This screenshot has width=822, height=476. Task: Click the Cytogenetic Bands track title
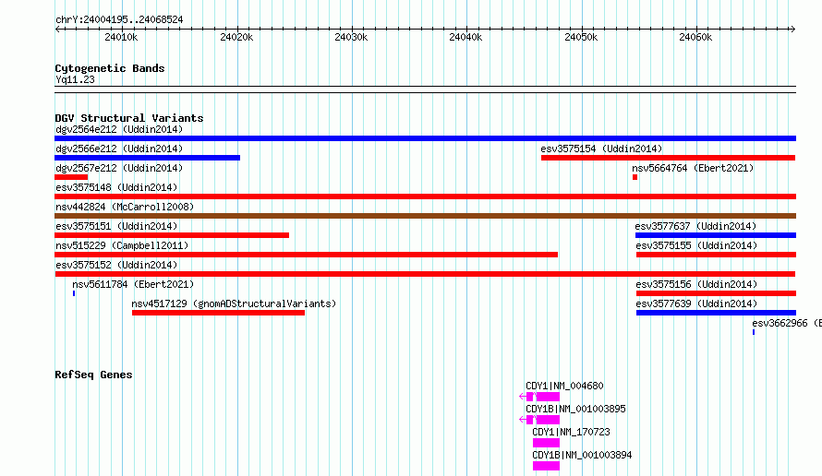point(110,68)
